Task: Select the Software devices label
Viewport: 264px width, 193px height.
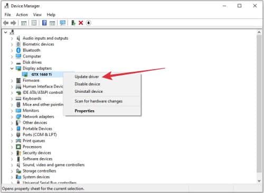Action: click(x=37, y=159)
